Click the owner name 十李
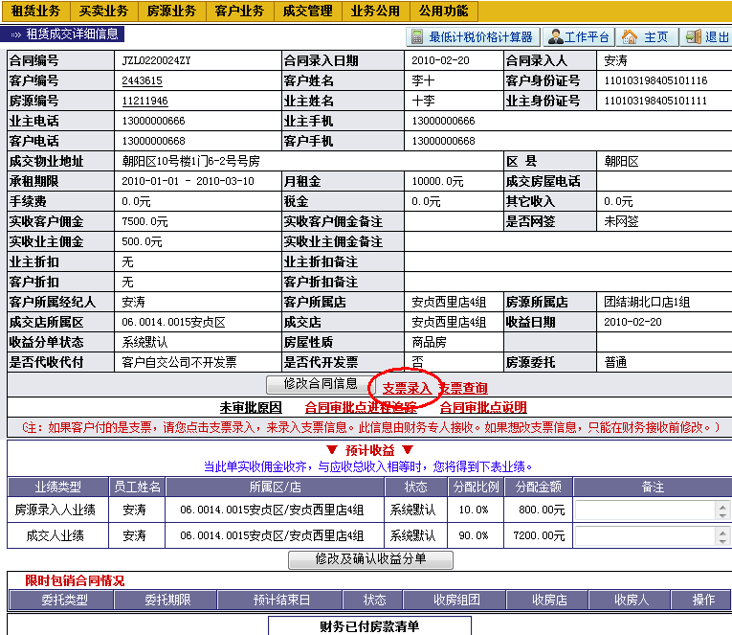This screenshot has width=732, height=635. [x=423, y=101]
